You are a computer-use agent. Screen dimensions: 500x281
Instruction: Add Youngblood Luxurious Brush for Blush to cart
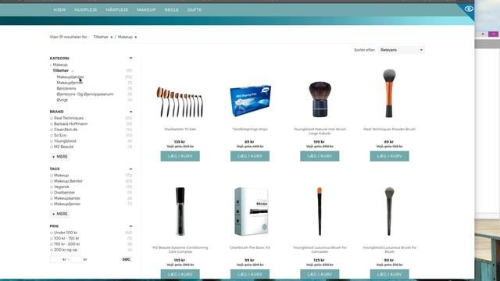tap(389, 274)
